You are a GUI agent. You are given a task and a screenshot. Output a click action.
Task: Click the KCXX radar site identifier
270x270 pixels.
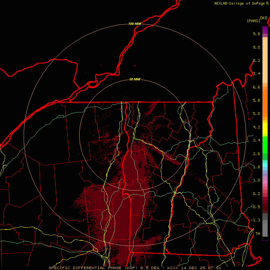[173, 268]
